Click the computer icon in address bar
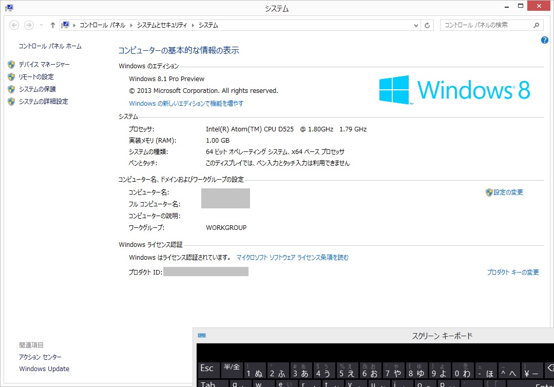Viewport: 554px width, 387px height. [x=65, y=25]
